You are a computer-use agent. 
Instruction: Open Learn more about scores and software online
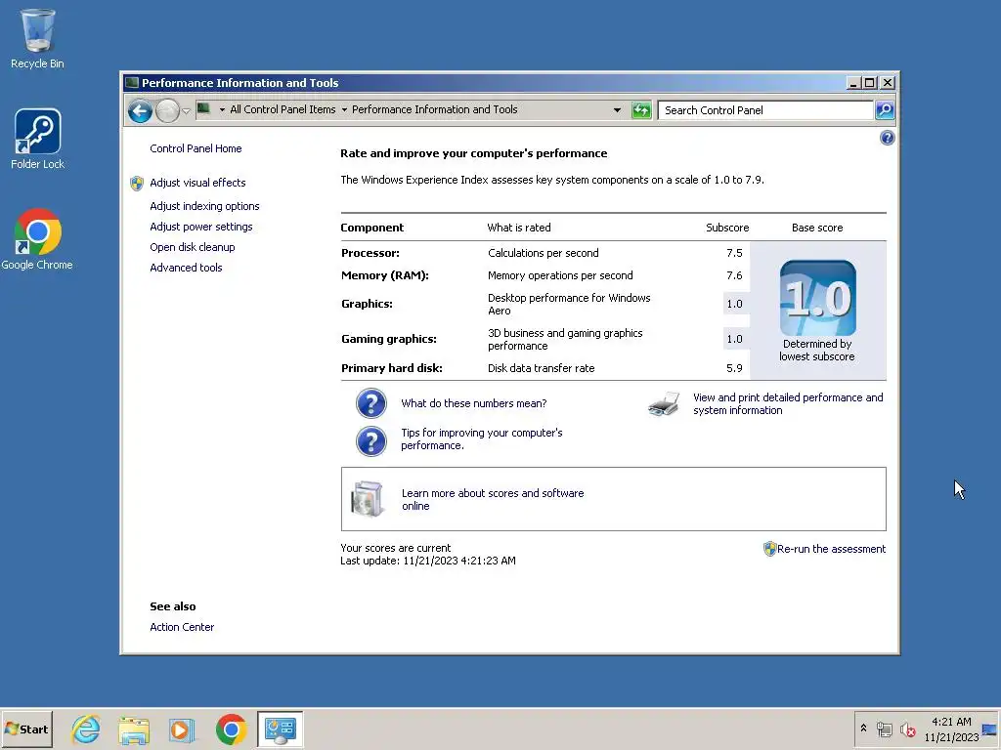(x=493, y=499)
